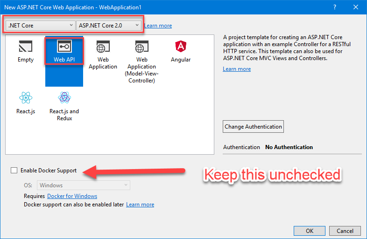
Task: Open Learn more link under template description
Action: [x=237, y=69]
